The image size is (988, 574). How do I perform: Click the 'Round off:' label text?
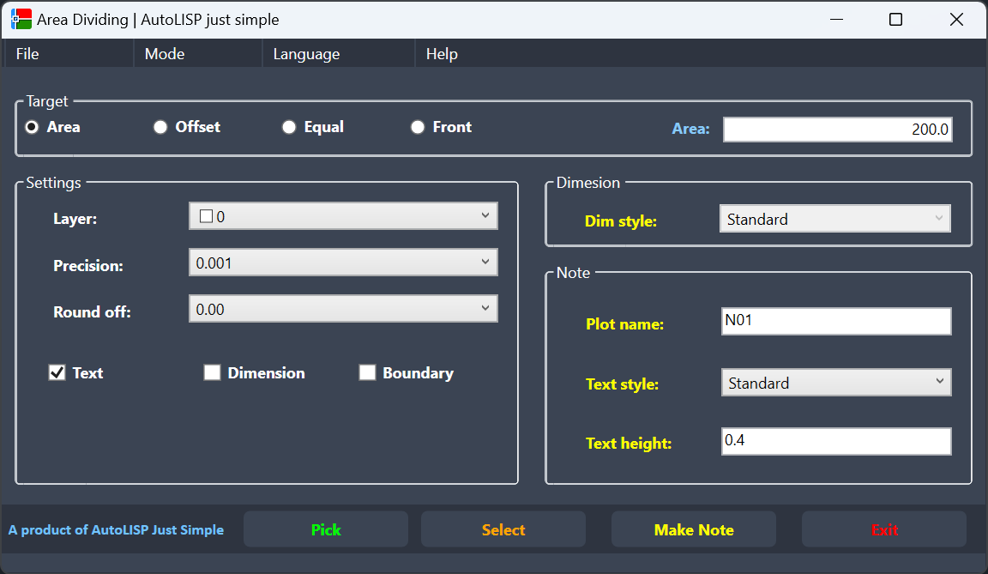coord(92,312)
